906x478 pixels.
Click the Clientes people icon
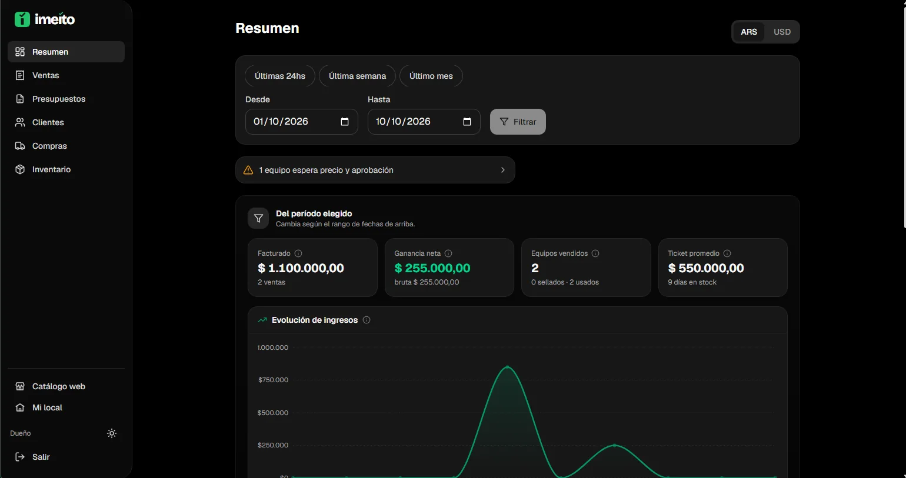tap(20, 122)
